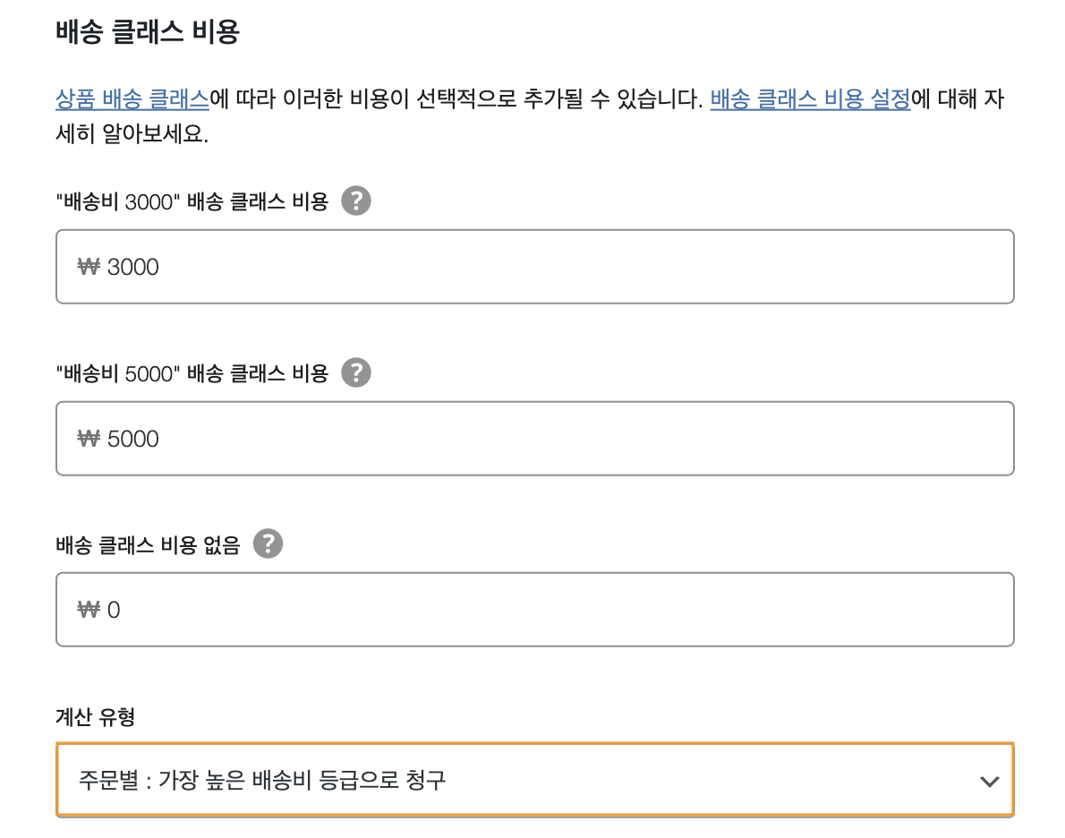This screenshot has height=838, width=1065.
Task: Open help tooltip for "배송비 5000" class cost
Action: 356,372
